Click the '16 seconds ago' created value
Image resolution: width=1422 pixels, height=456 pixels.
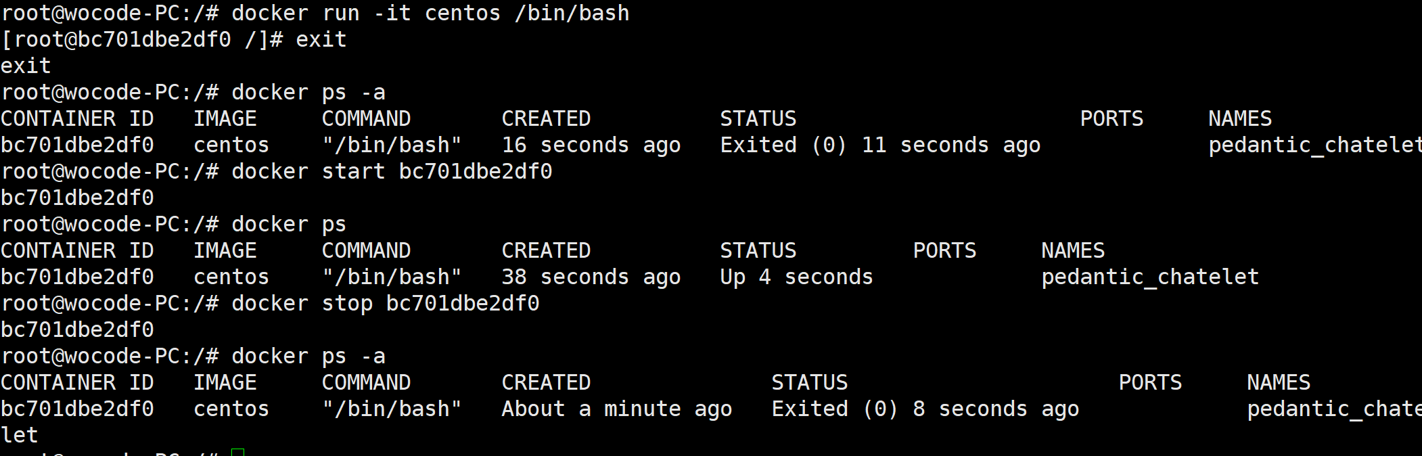(x=591, y=145)
